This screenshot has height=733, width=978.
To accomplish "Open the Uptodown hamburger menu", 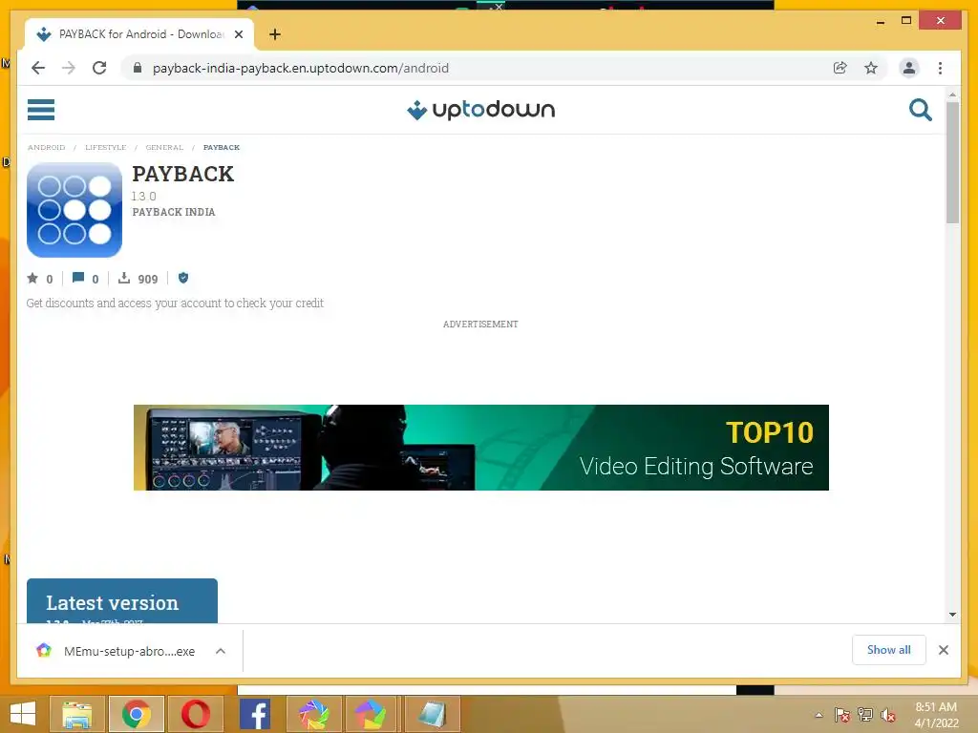I will click(x=41, y=110).
